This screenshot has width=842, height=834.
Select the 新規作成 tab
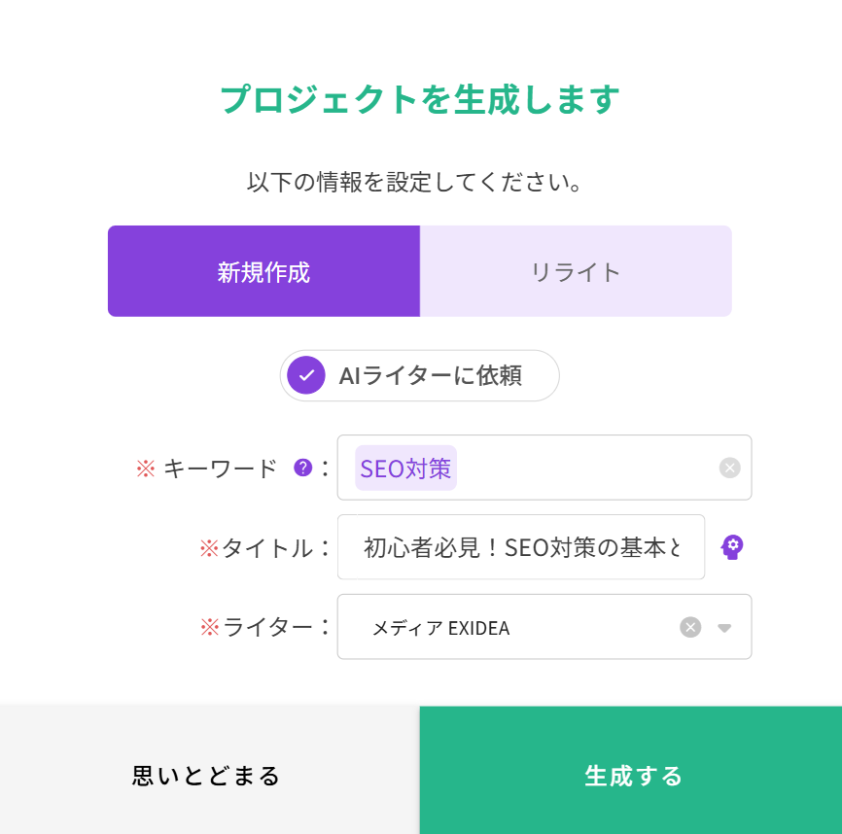(x=263, y=271)
